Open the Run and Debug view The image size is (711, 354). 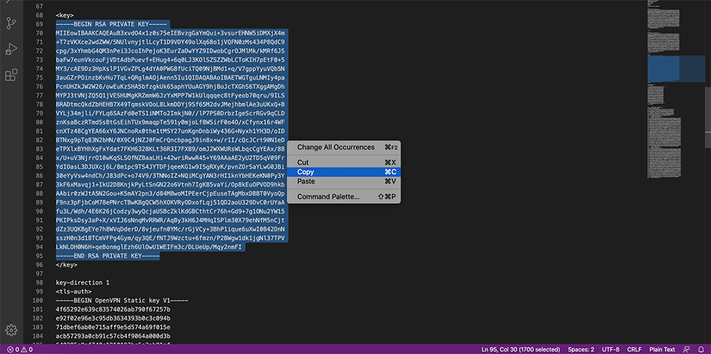pos(11,49)
